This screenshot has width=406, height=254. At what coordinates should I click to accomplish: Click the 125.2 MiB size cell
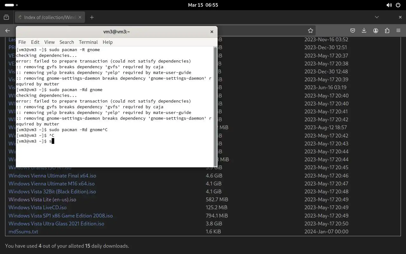coord(217,207)
